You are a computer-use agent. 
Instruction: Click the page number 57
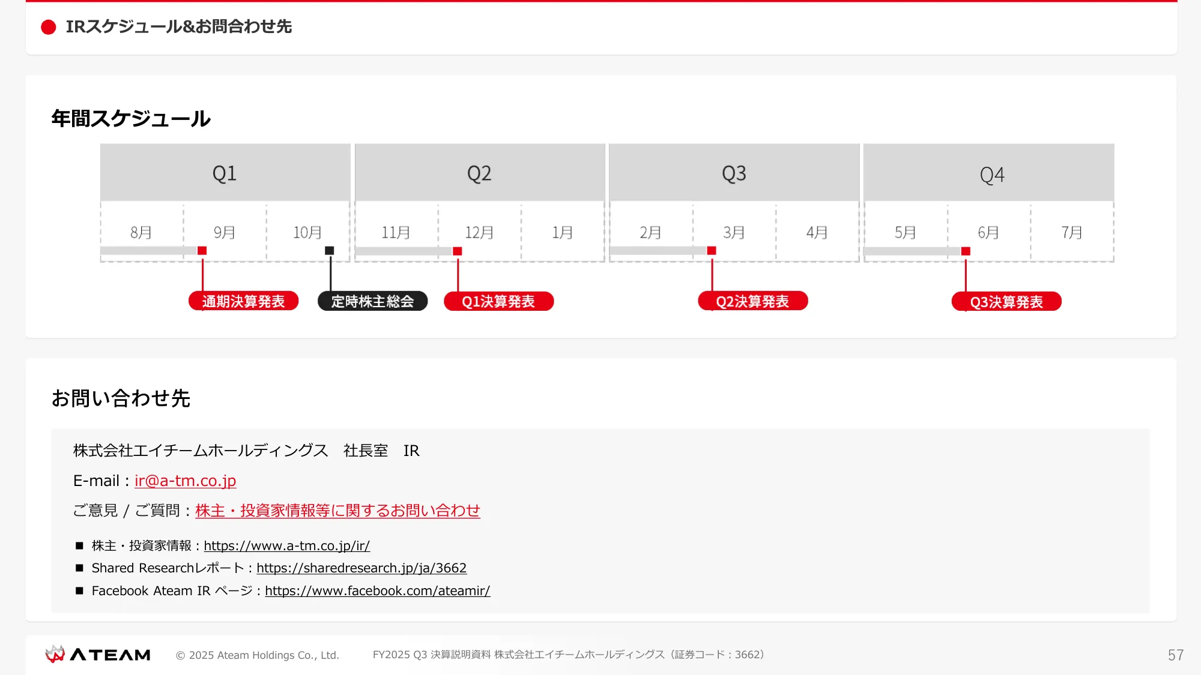pyautogui.click(x=1175, y=655)
